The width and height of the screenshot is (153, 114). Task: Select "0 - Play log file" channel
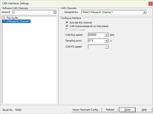tap(11, 18)
